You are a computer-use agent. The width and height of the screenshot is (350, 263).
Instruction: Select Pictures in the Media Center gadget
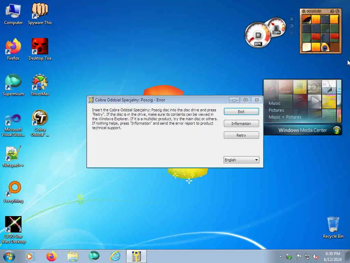tap(276, 110)
